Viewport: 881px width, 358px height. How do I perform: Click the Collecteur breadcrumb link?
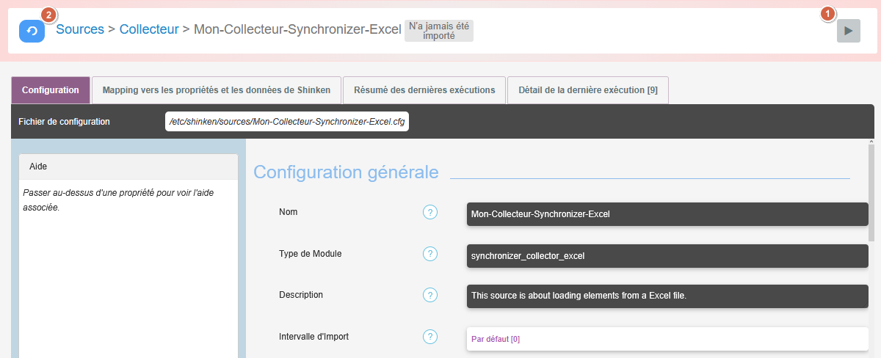click(x=149, y=30)
